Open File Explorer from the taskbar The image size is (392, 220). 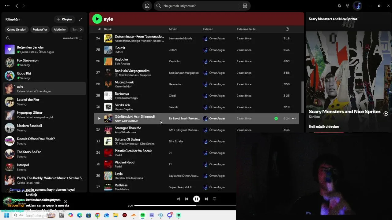tap(115, 215)
